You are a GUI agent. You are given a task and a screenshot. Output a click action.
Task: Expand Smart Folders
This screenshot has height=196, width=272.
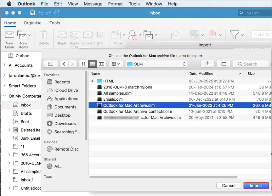4,86
